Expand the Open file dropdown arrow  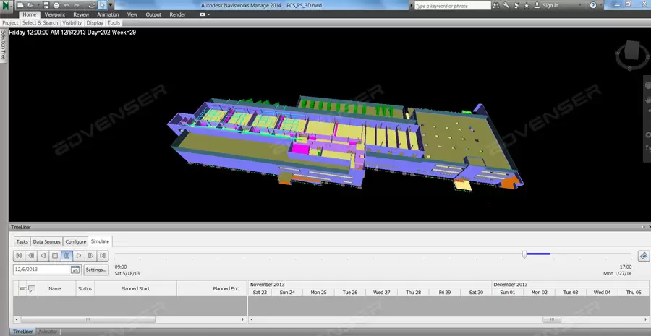click(x=38, y=5)
